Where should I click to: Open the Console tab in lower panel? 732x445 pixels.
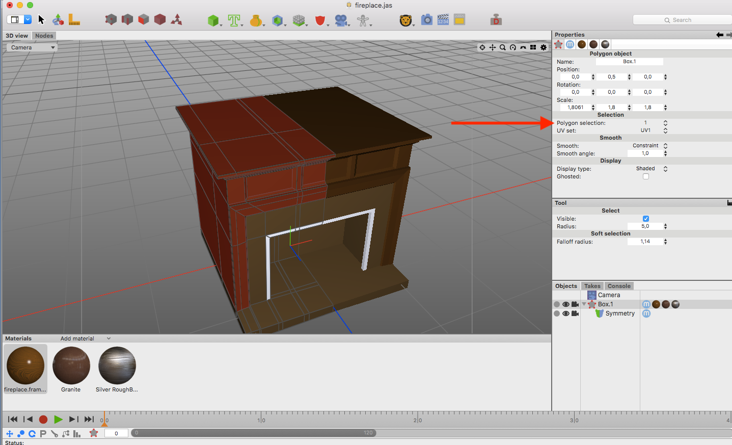pos(618,286)
